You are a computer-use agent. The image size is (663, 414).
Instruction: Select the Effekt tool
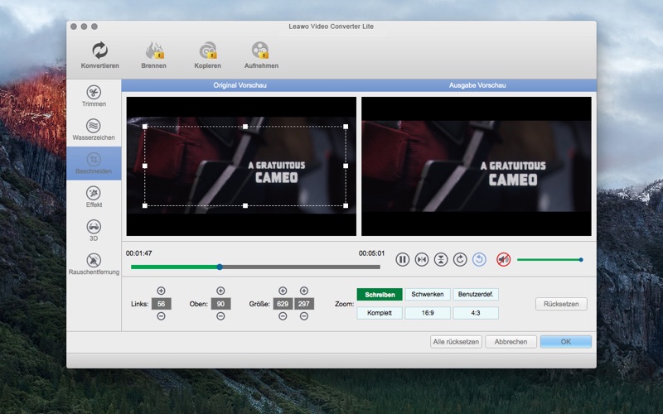[94, 197]
